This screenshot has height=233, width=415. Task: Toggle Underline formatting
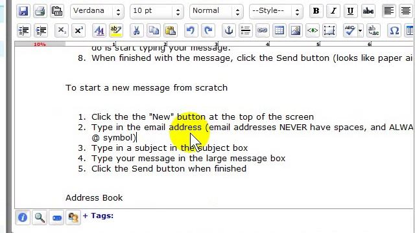point(350,11)
